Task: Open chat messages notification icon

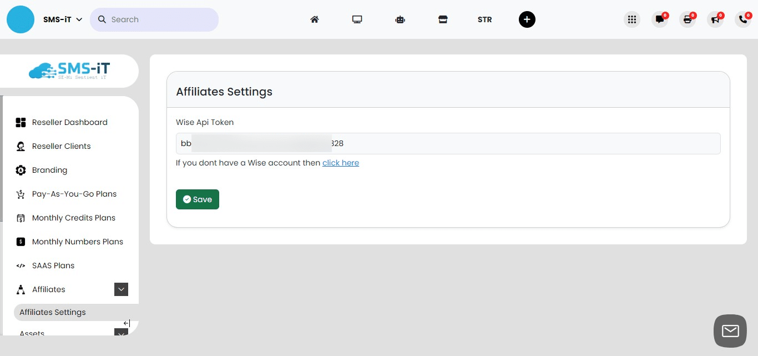Action: [x=660, y=19]
